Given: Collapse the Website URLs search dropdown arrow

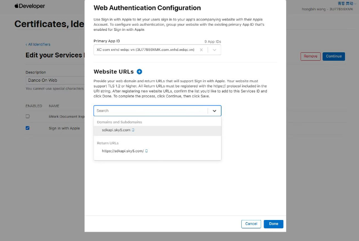Looking at the screenshot, I should (214, 111).
